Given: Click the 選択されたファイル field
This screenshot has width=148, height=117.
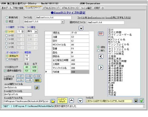Looking at the screenshot, I should pos(106,22).
